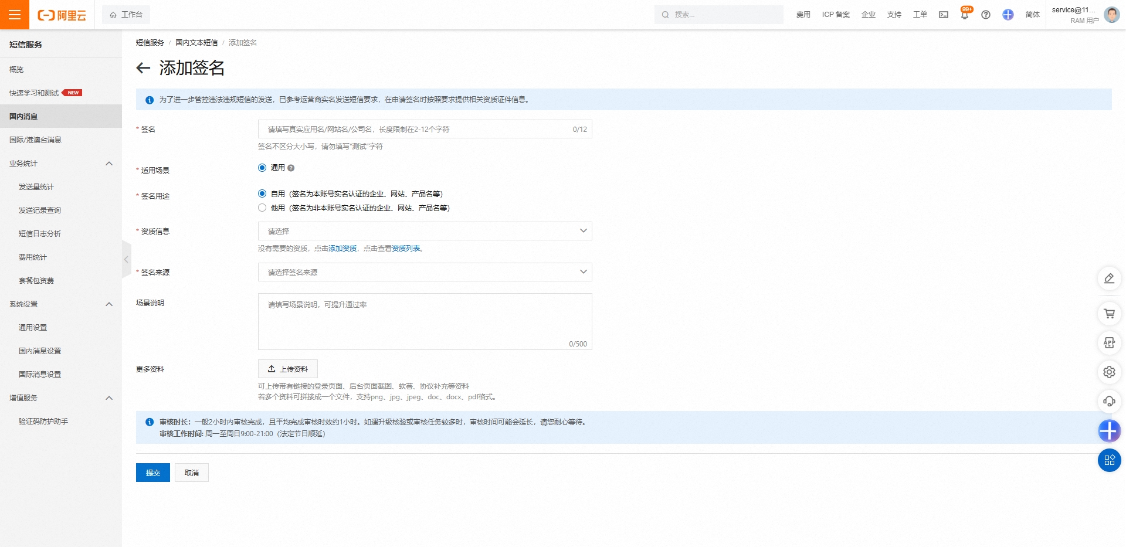Open the 签名来源 dropdown
Image resolution: width=1126 pixels, height=547 pixels.
tap(425, 272)
